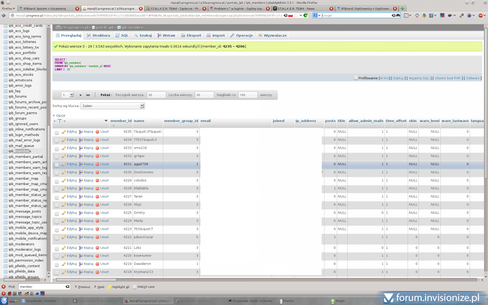Screen dimensions: 488x305
Task: Switch to the Struktura tab
Action: pos(98,35)
